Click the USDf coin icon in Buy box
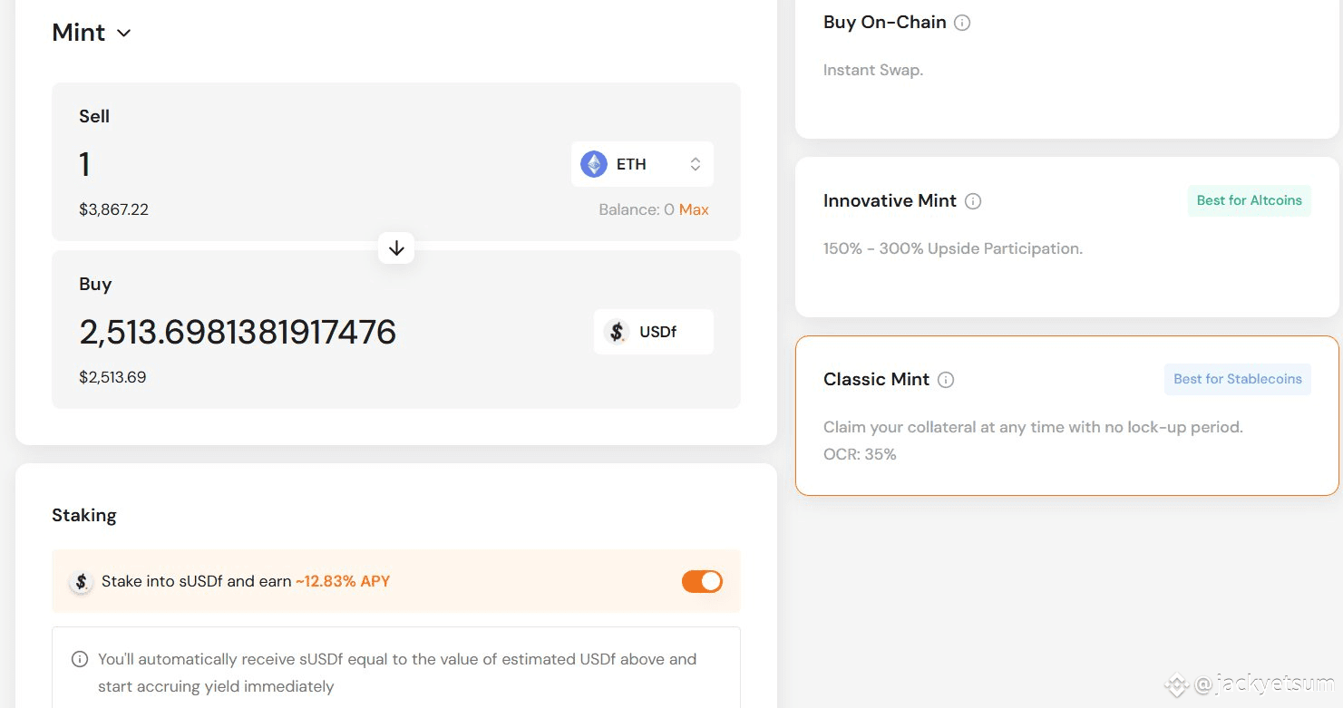The image size is (1343, 708). point(617,332)
